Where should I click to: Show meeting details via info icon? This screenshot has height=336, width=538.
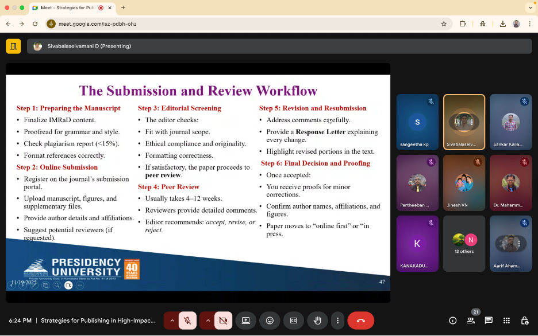pyautogui.click(x=452, y=321)
